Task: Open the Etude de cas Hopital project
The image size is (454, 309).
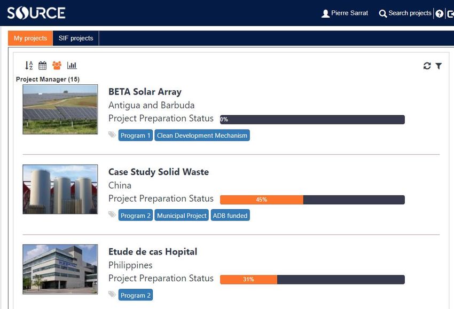Action: click(x=153, y=252)
